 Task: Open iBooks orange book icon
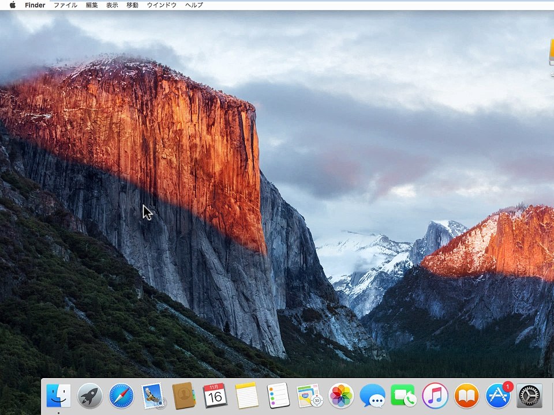(x=466, y=396)
